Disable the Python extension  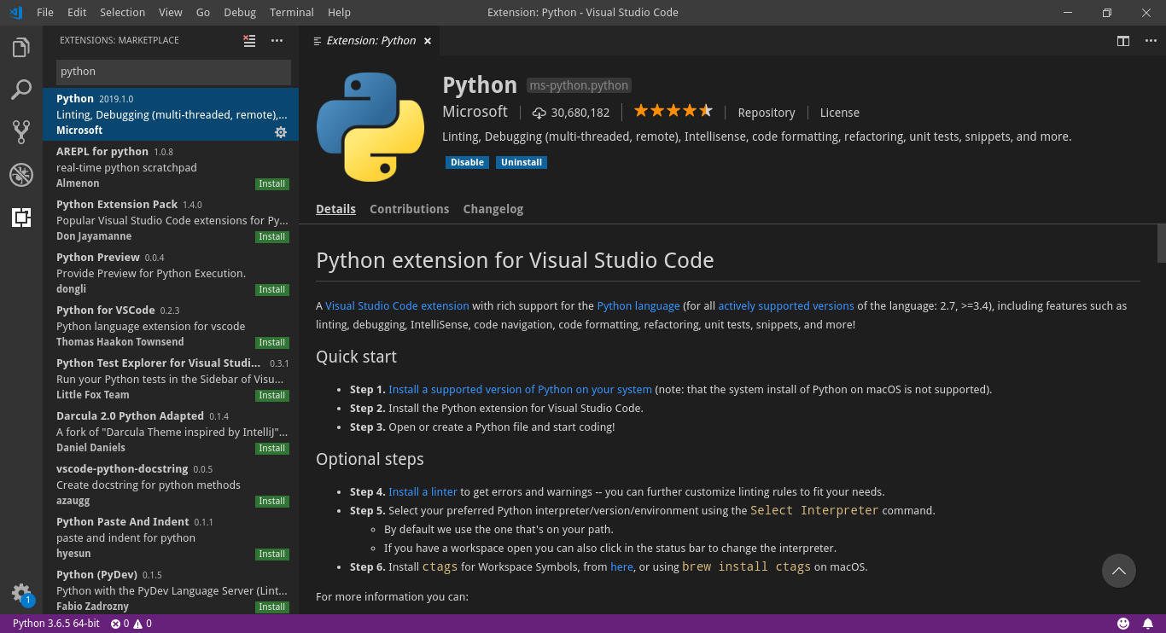[467, 162]
